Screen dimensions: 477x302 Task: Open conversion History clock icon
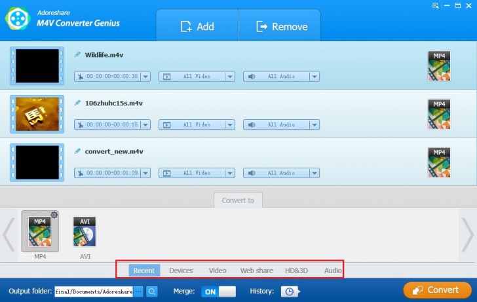pos(290,292)
